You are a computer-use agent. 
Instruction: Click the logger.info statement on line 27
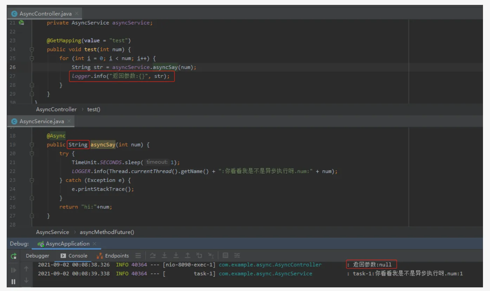click(x=121, y=76)
